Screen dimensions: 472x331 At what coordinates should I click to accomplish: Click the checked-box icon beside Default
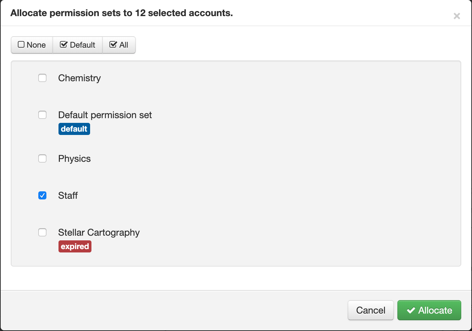pyautogui.click(x=64, y=45)
